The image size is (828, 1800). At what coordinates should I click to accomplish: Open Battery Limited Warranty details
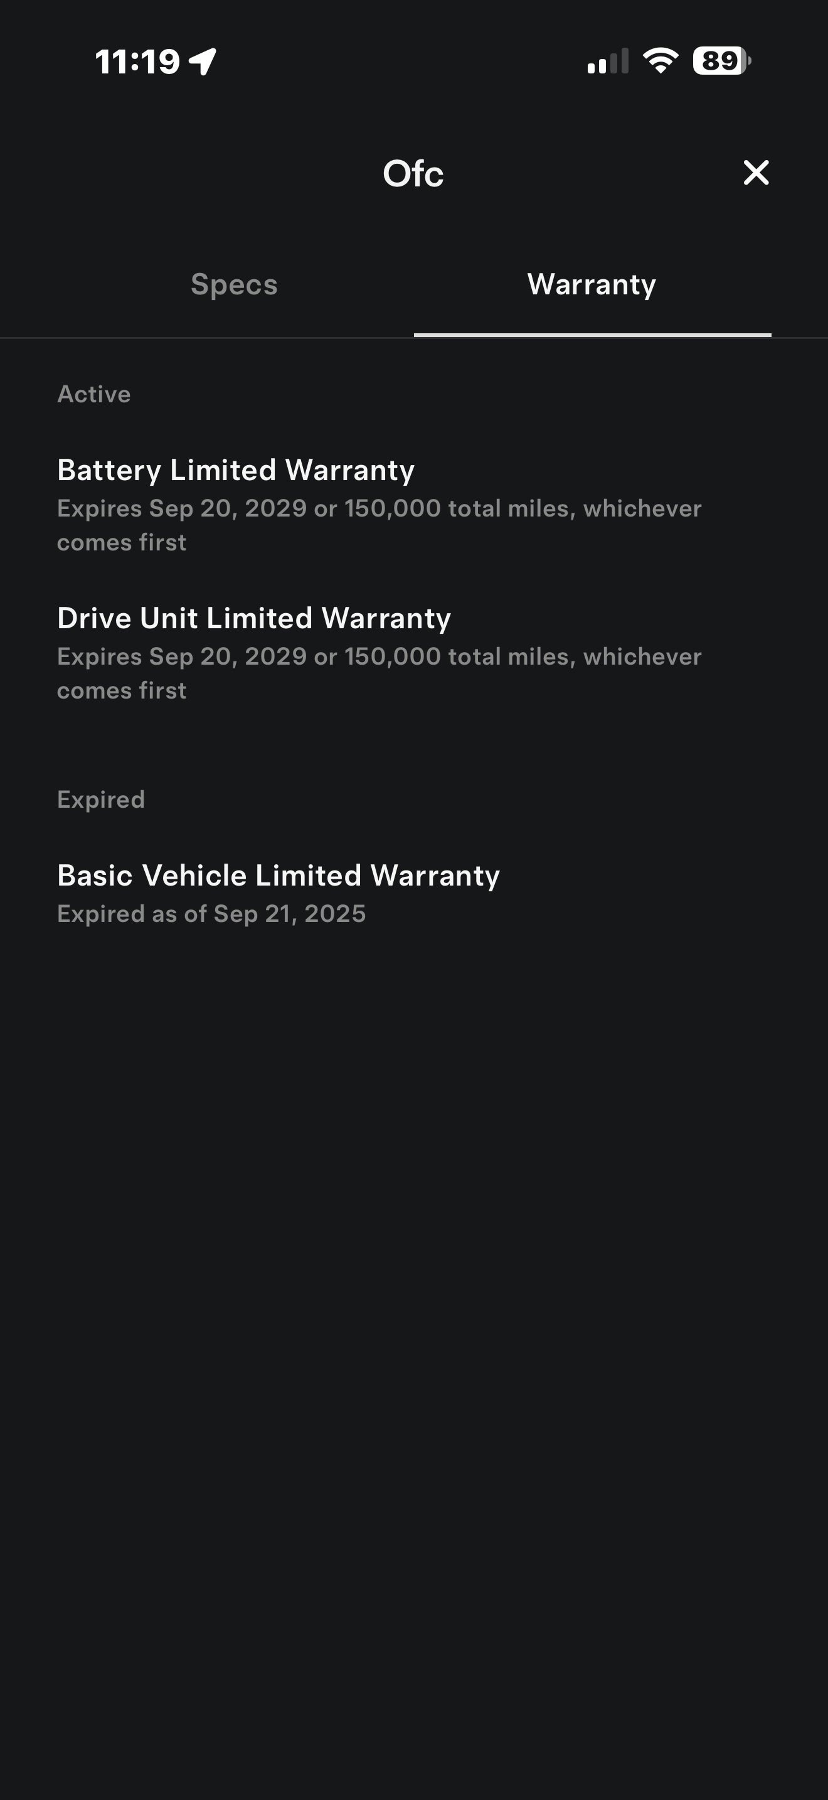236,470
